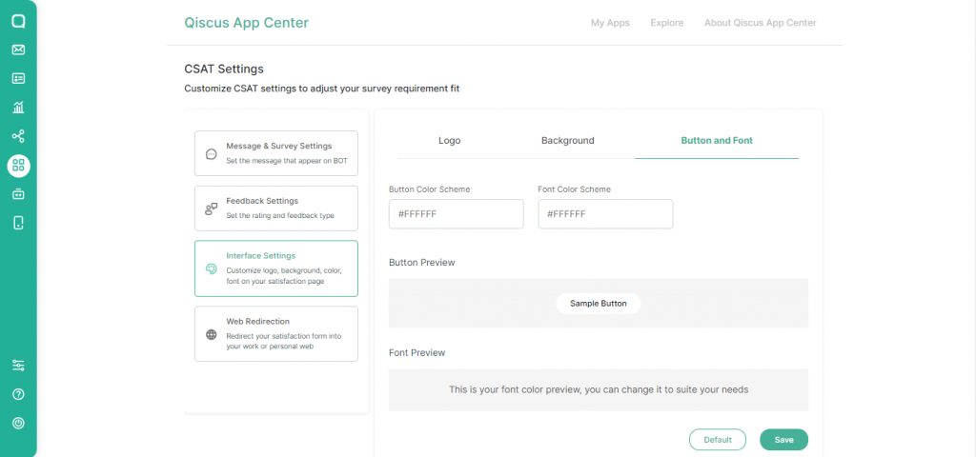Click the Font Color Scheme input field
The height and width of the screenshot is (457, 976).
605,214
